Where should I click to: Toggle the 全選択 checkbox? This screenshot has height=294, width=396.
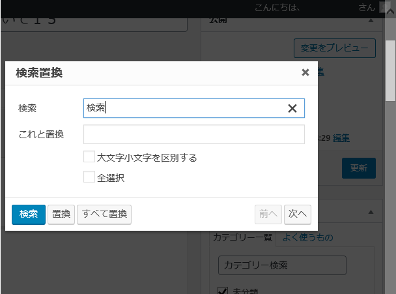click(89, 177)
